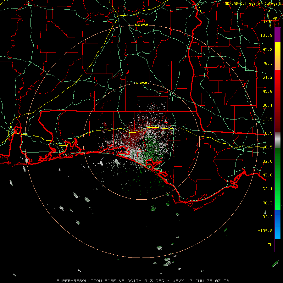Select the -32.0 velocity scale value

[266, 161]
